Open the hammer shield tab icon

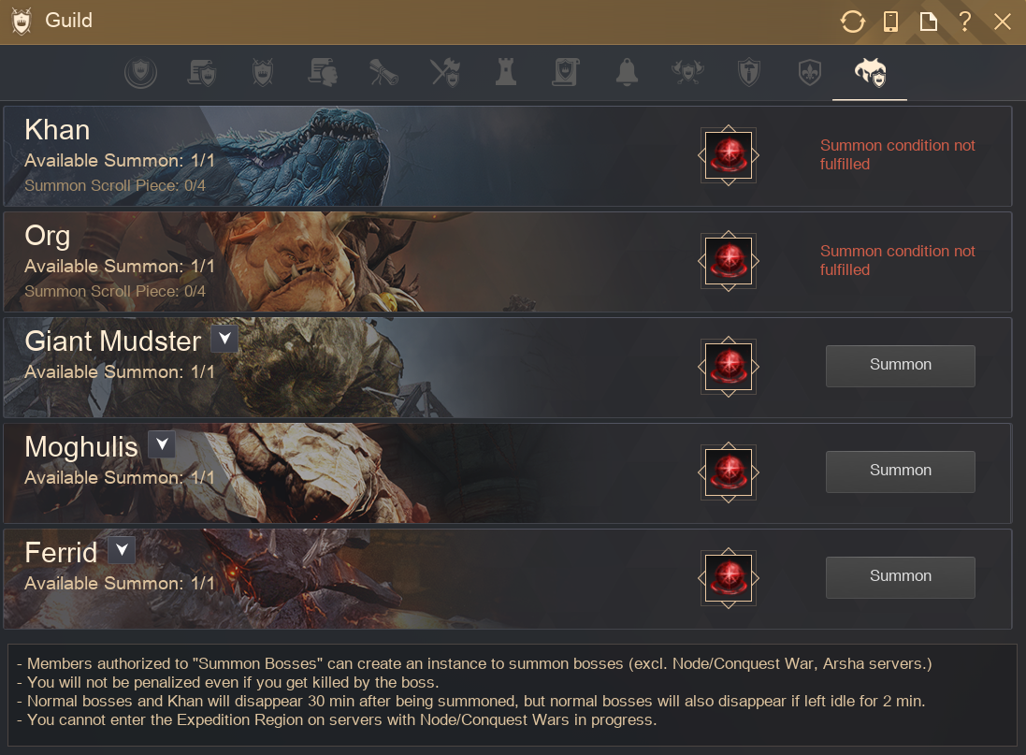pos(748,72)
